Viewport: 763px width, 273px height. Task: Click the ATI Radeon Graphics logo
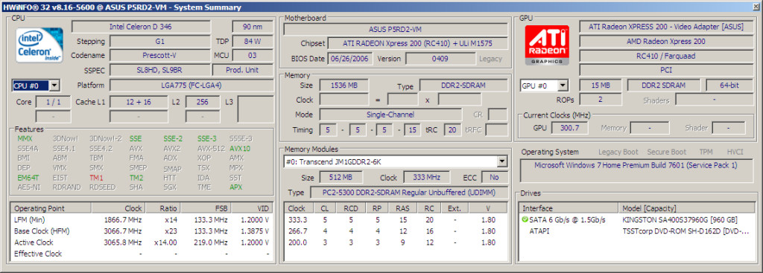(x=547, y=45)
